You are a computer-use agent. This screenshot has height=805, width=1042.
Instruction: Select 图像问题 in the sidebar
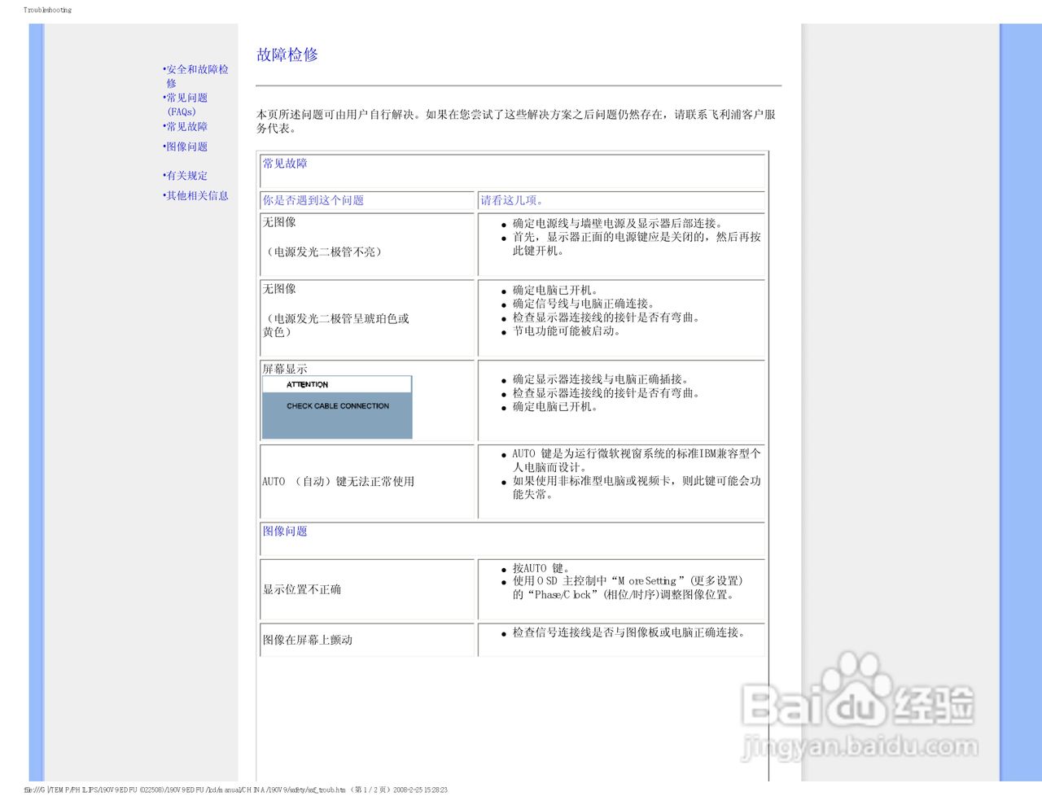click(186, 147)
